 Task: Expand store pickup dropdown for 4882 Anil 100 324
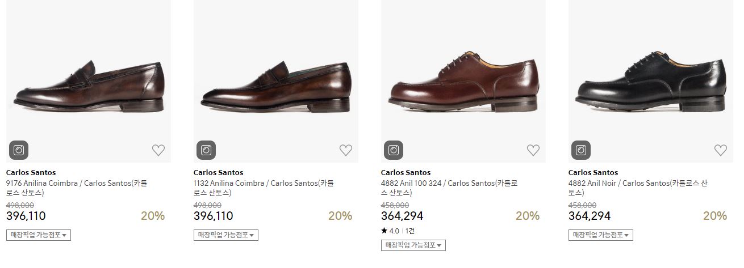click(413, 245)
